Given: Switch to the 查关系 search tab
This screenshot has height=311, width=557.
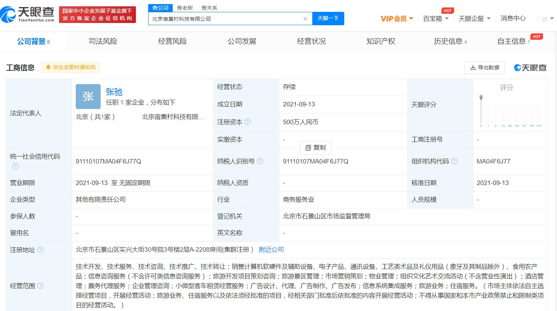Looking at the screenshot, I should (x=209, y=8).
